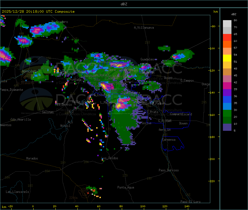
Task: Click the -80 km axis tick label
Action: tap(213, 26)
